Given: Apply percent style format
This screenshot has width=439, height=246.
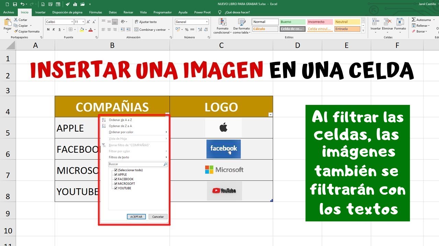Looking at the screenshot, I should tap(186, 30).
